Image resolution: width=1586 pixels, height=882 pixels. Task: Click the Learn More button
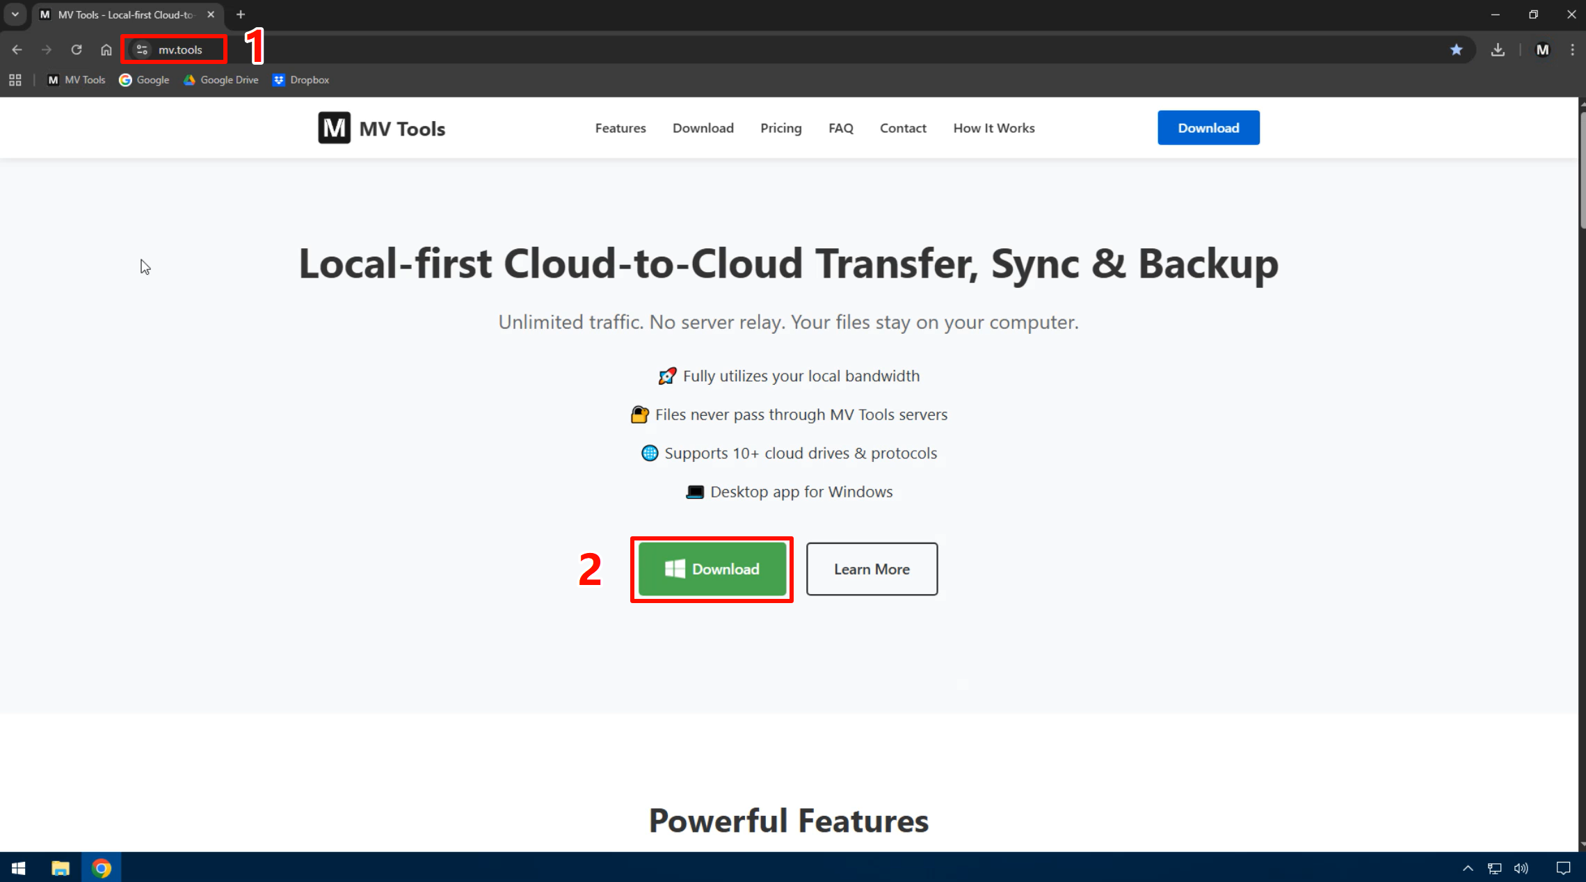tap(871, 569)
